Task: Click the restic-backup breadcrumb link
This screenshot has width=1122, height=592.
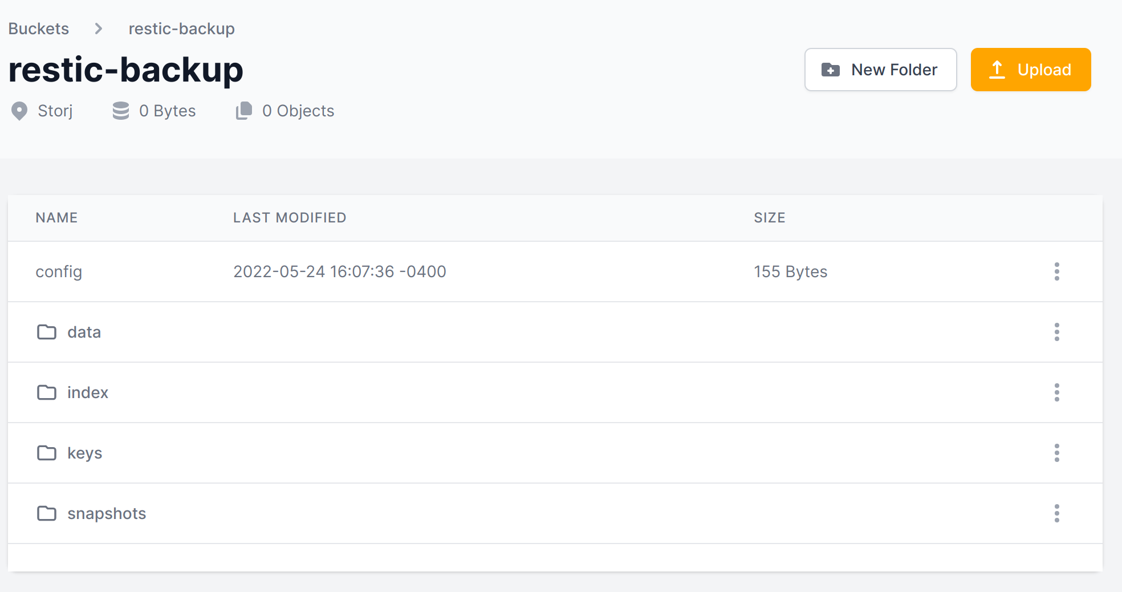Action: click(x=181, y=29)
